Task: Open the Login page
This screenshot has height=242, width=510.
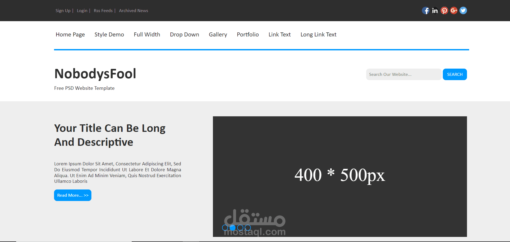Action: pos(82,10)
